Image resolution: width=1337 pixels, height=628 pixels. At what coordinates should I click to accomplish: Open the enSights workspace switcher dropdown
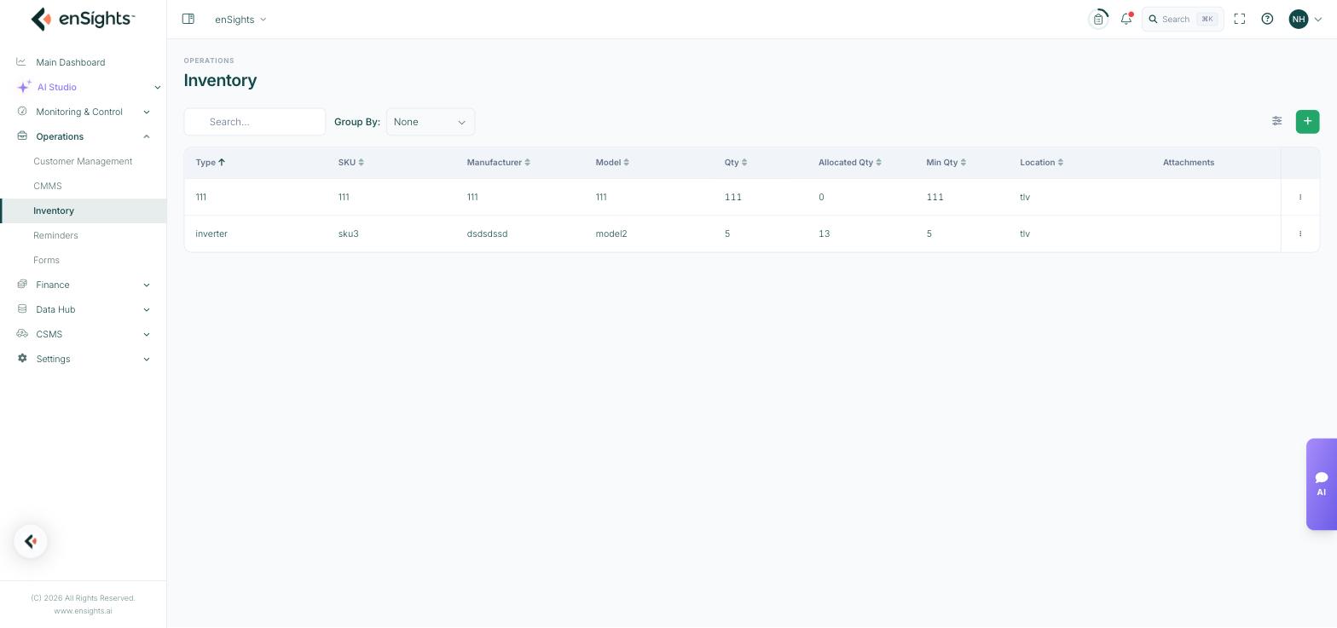click(240, 19)
